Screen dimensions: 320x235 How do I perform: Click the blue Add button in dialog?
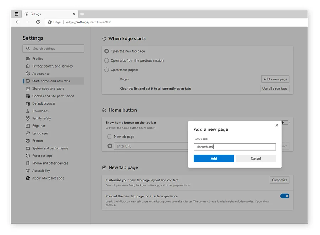(214, 159)
